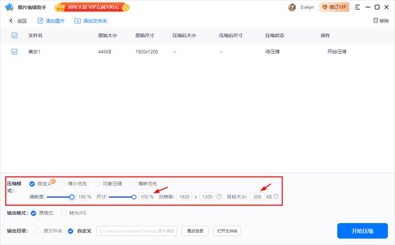Minimize the window
395x245 pixels.
368,7
